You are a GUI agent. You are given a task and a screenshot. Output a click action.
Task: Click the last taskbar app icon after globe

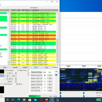[58, 100]
